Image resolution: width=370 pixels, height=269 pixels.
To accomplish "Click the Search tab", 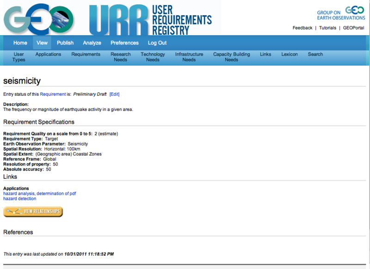I will (x=315, y=54).
